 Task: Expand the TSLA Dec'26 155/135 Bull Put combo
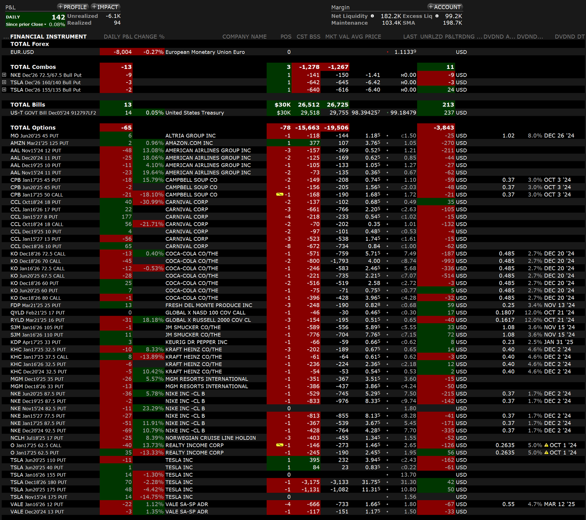click(4, 89)
